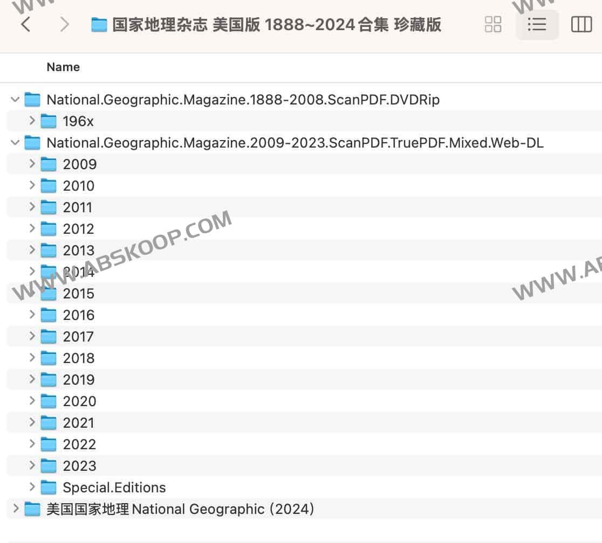Image resolution: width=602 pixels, height=543 pixels.
Task: Expand the 196x folder
Action: (32, 121)
